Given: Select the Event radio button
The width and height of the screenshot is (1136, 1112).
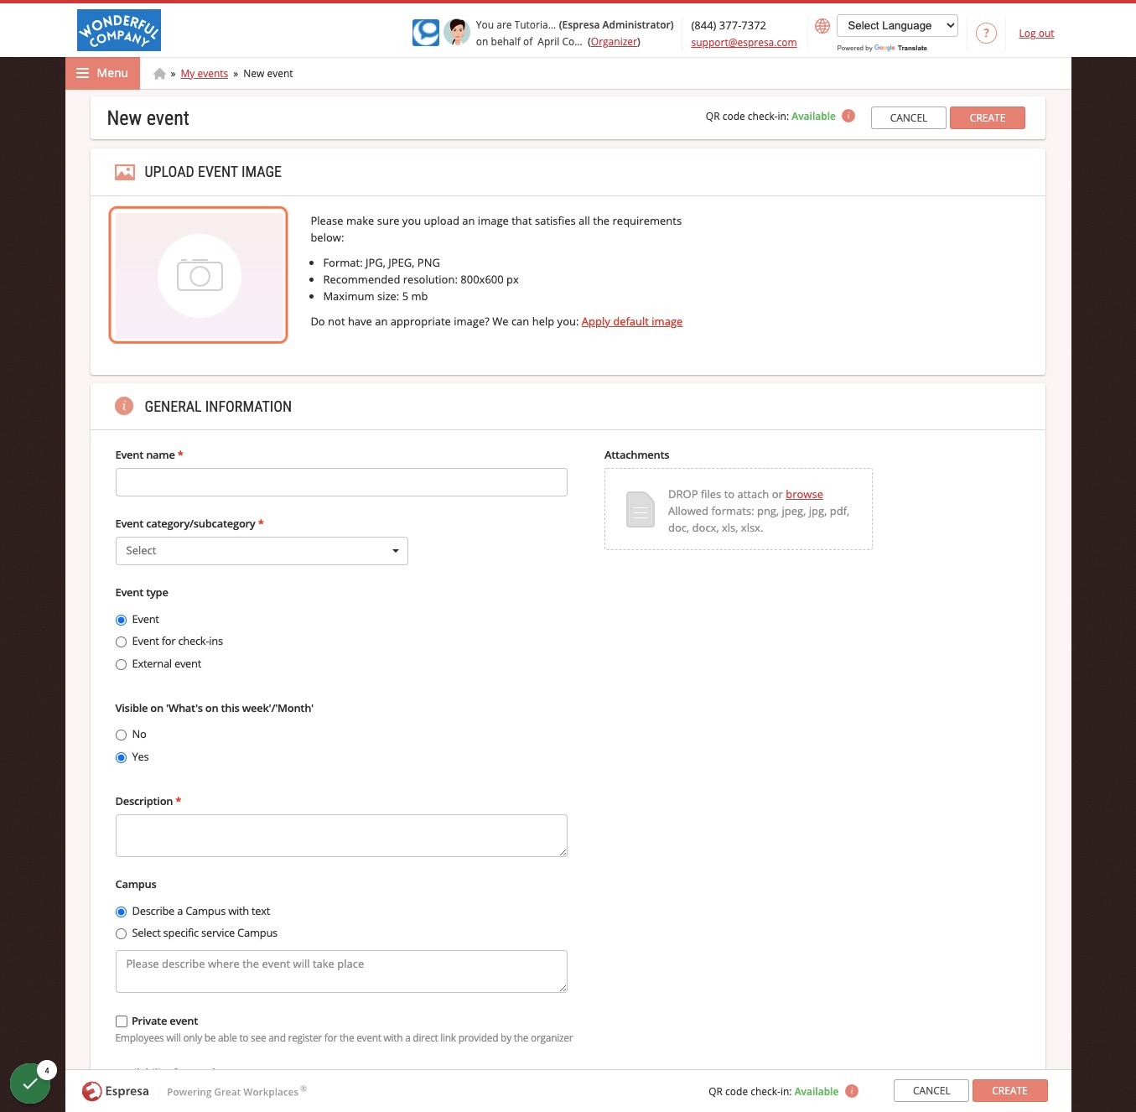Looking at the screenshot, I should click(x=121, y=620).
